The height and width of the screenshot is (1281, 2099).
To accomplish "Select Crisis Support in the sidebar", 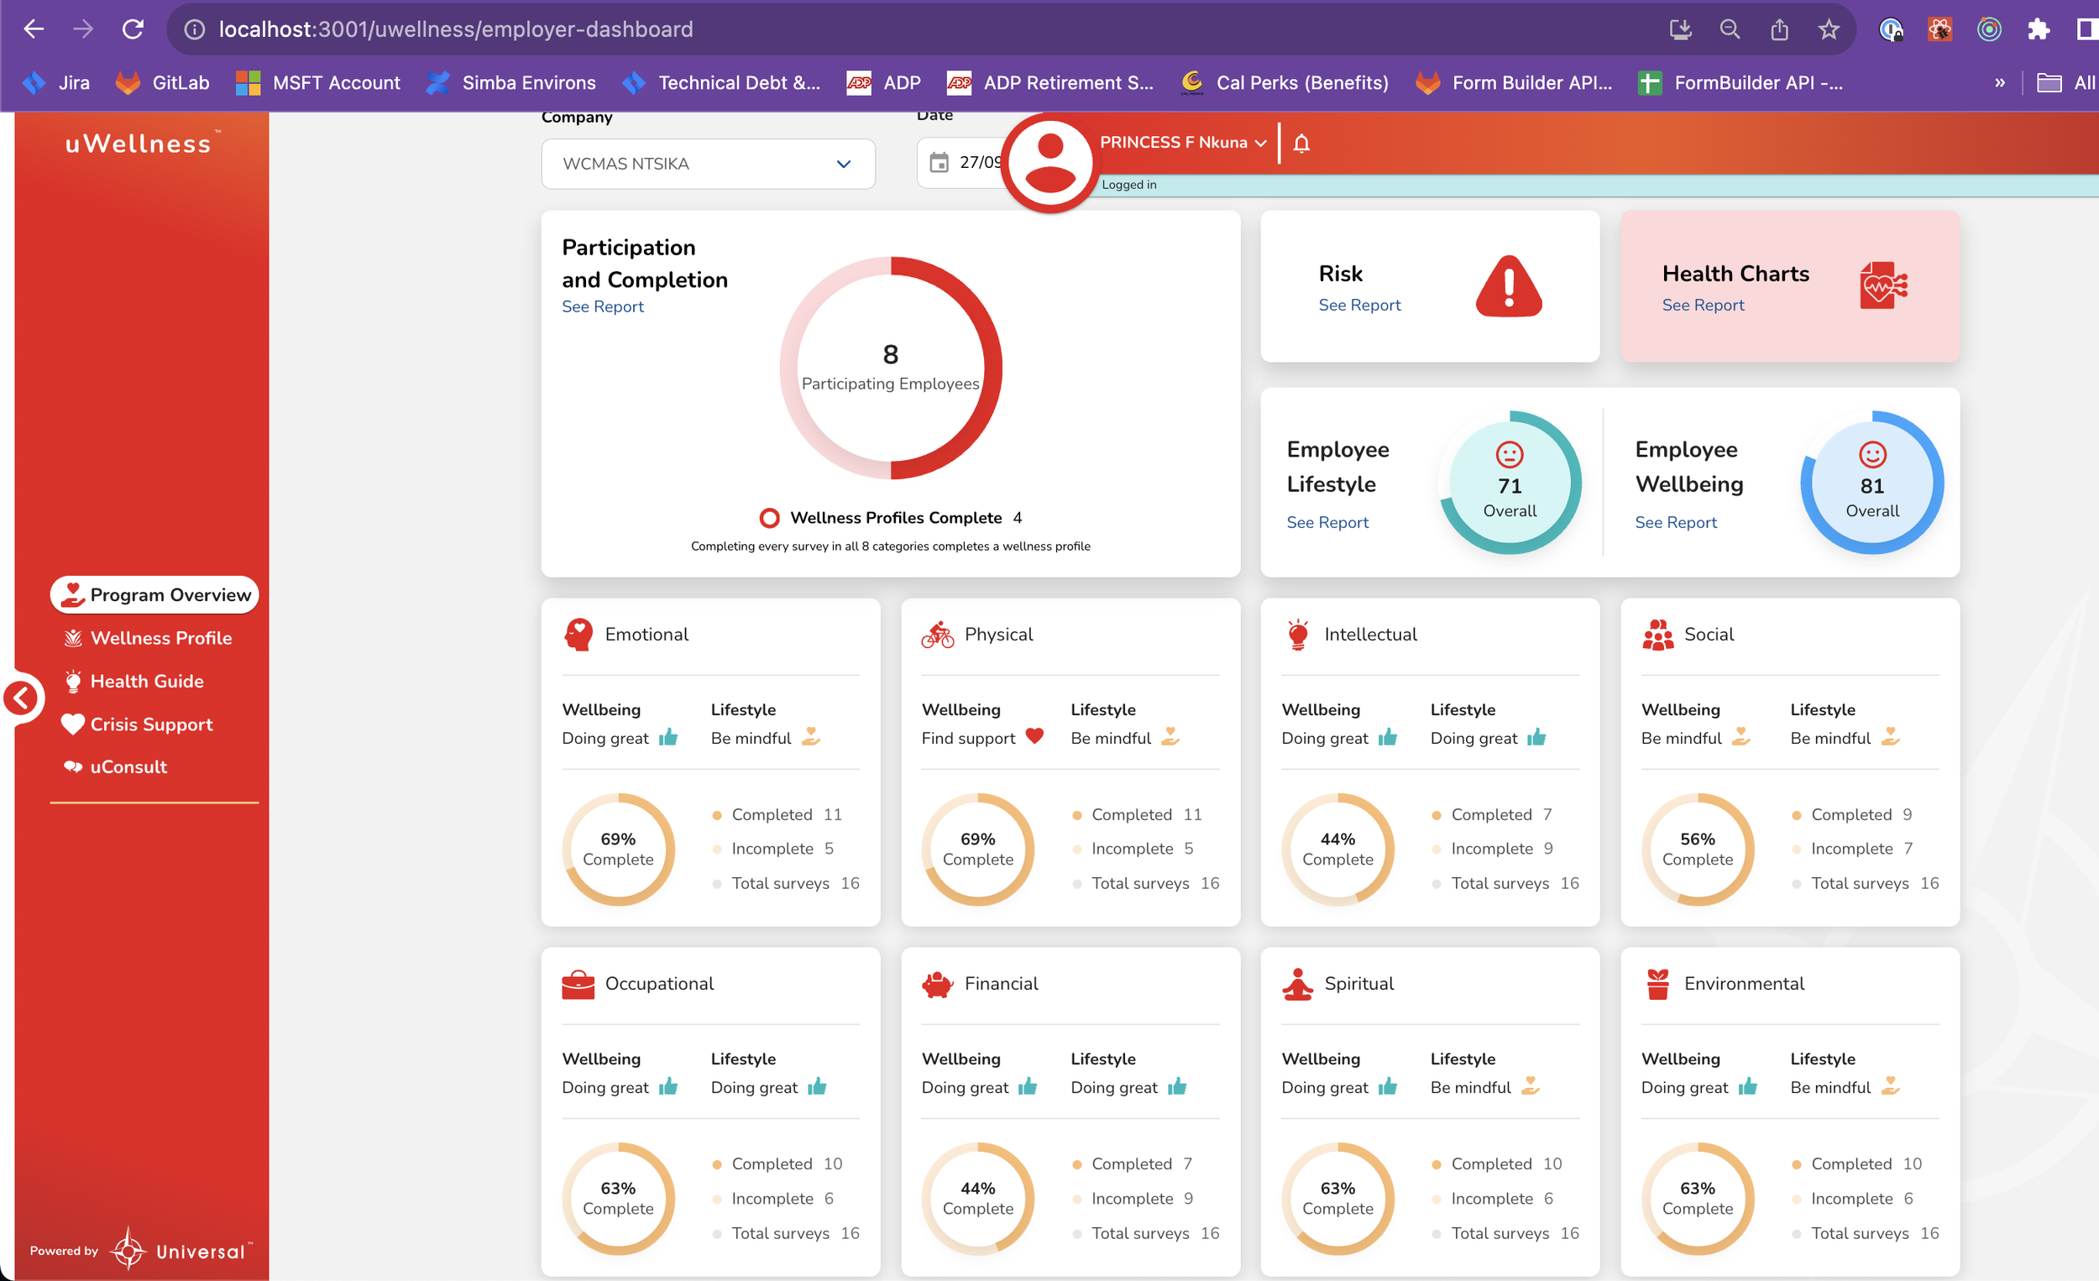I will point(151,724).
